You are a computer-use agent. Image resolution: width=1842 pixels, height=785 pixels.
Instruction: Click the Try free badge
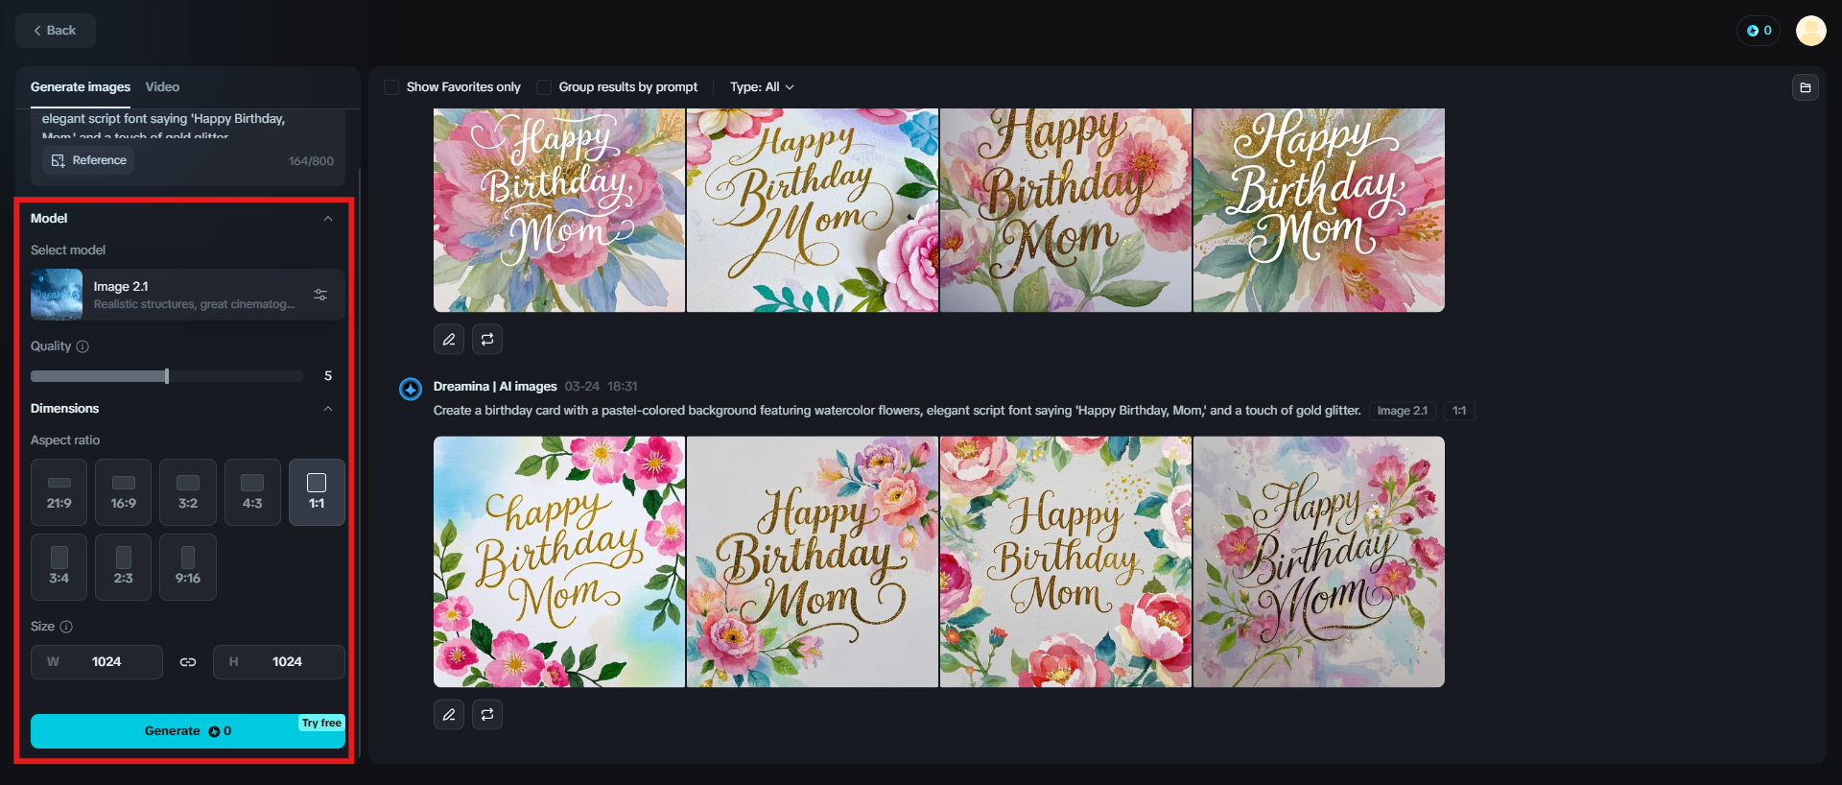coord(321,723)
